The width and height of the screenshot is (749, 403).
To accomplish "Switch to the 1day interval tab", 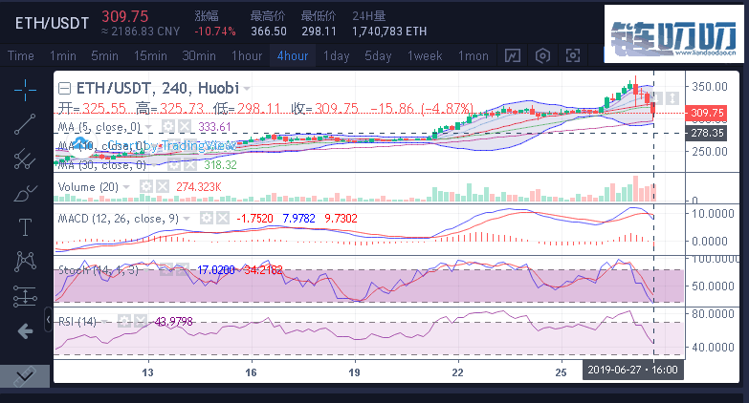I will pos(337,55).
